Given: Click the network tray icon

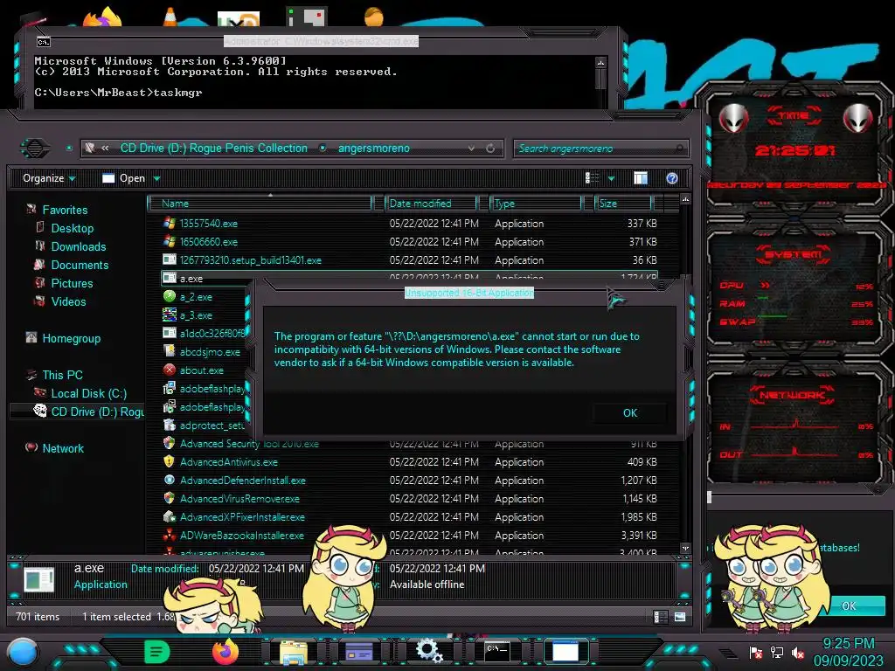Looking at the screenshot, I should 776,653.
